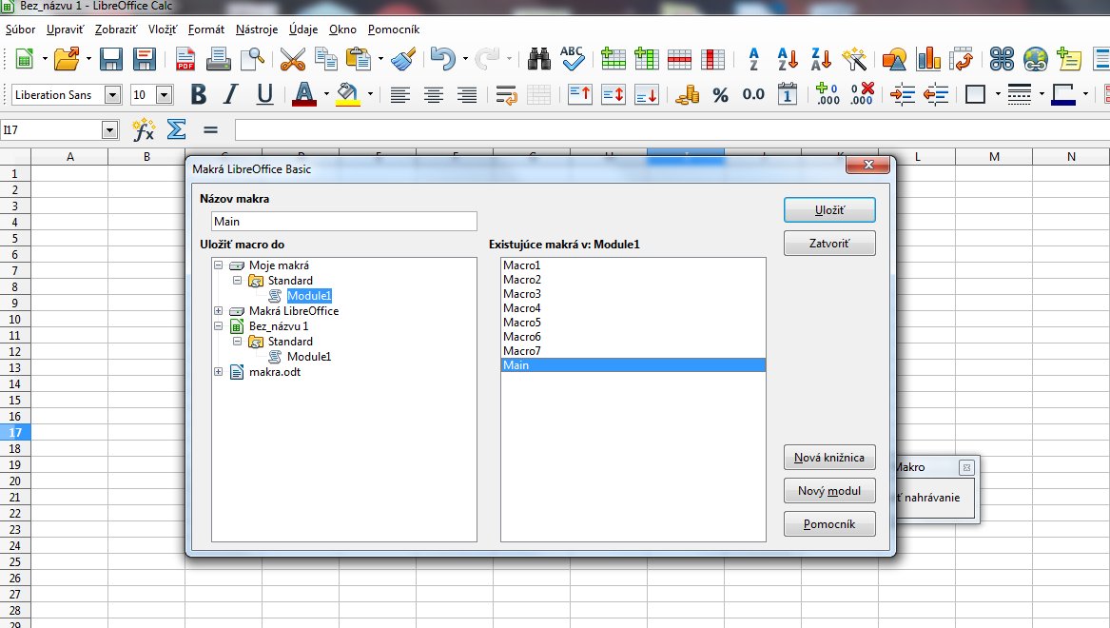Apply the yellow highlighting color swatch

tap(347, 102)
